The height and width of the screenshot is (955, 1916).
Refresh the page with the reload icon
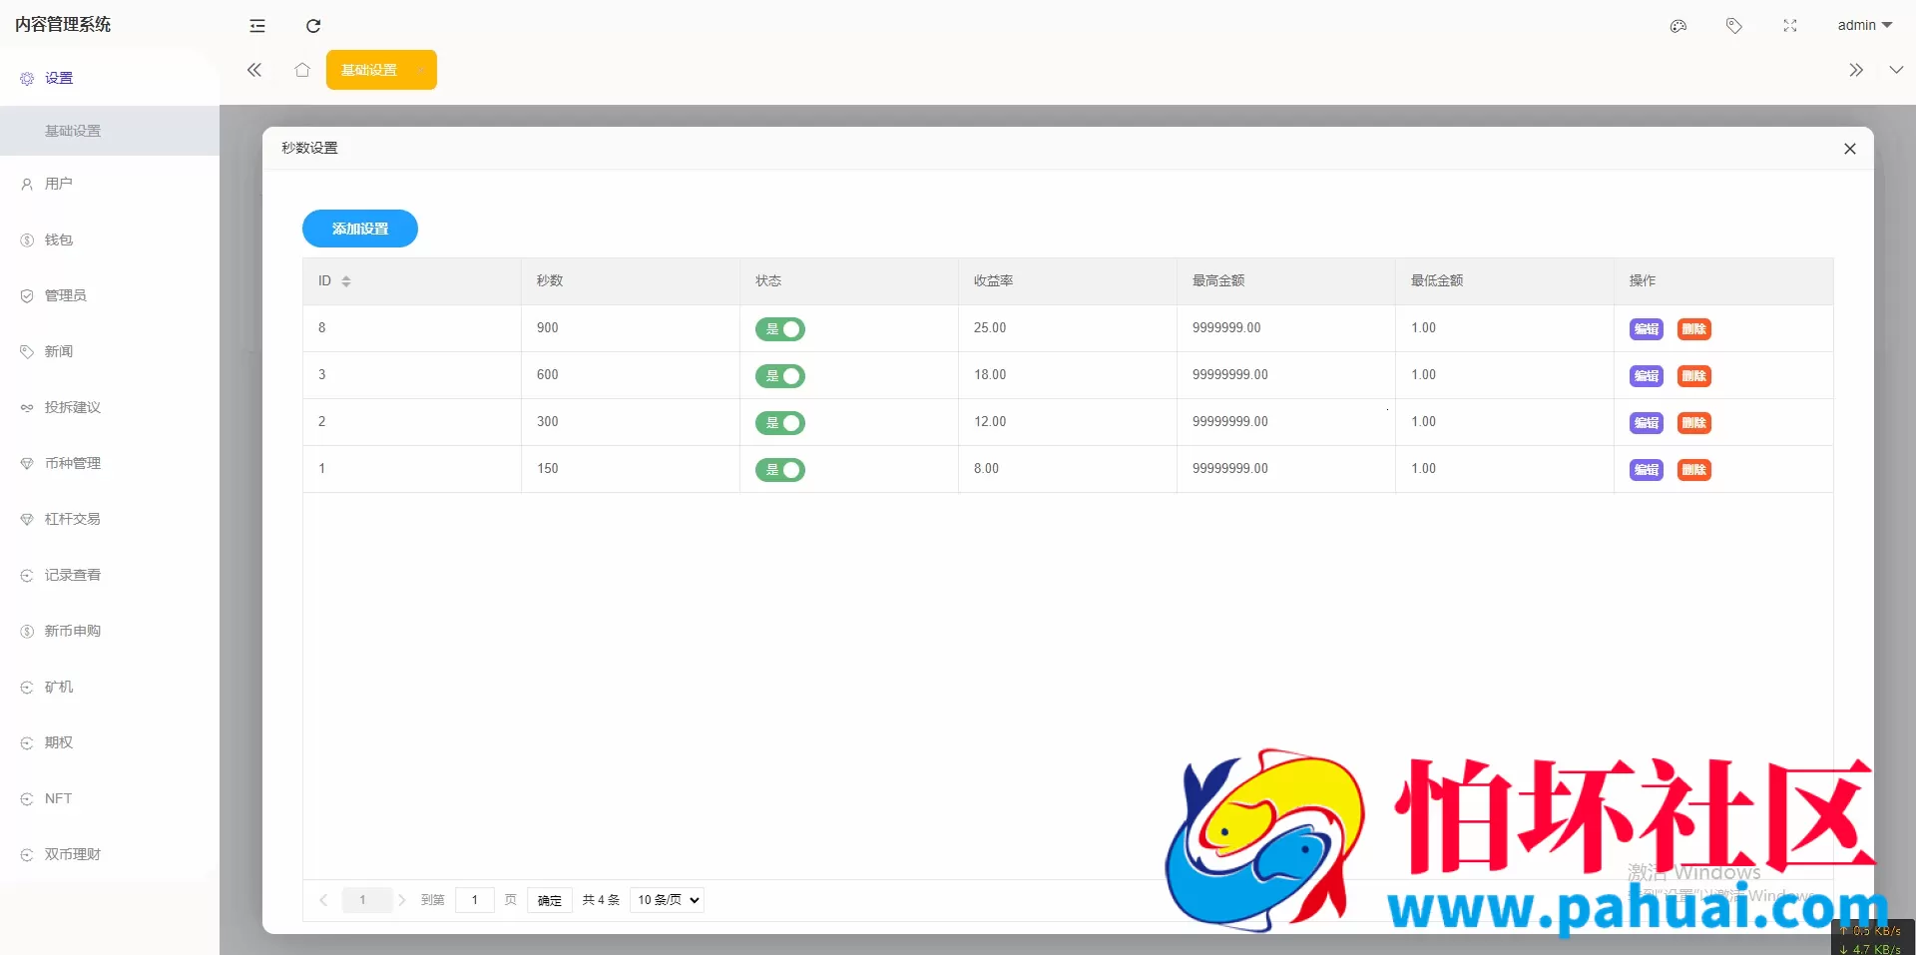[x=313, y=26]
